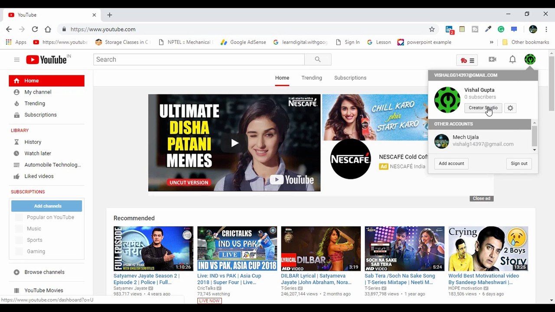Reload the page
555x312 pixels.
pyautogui.click(x=35, y=29)
